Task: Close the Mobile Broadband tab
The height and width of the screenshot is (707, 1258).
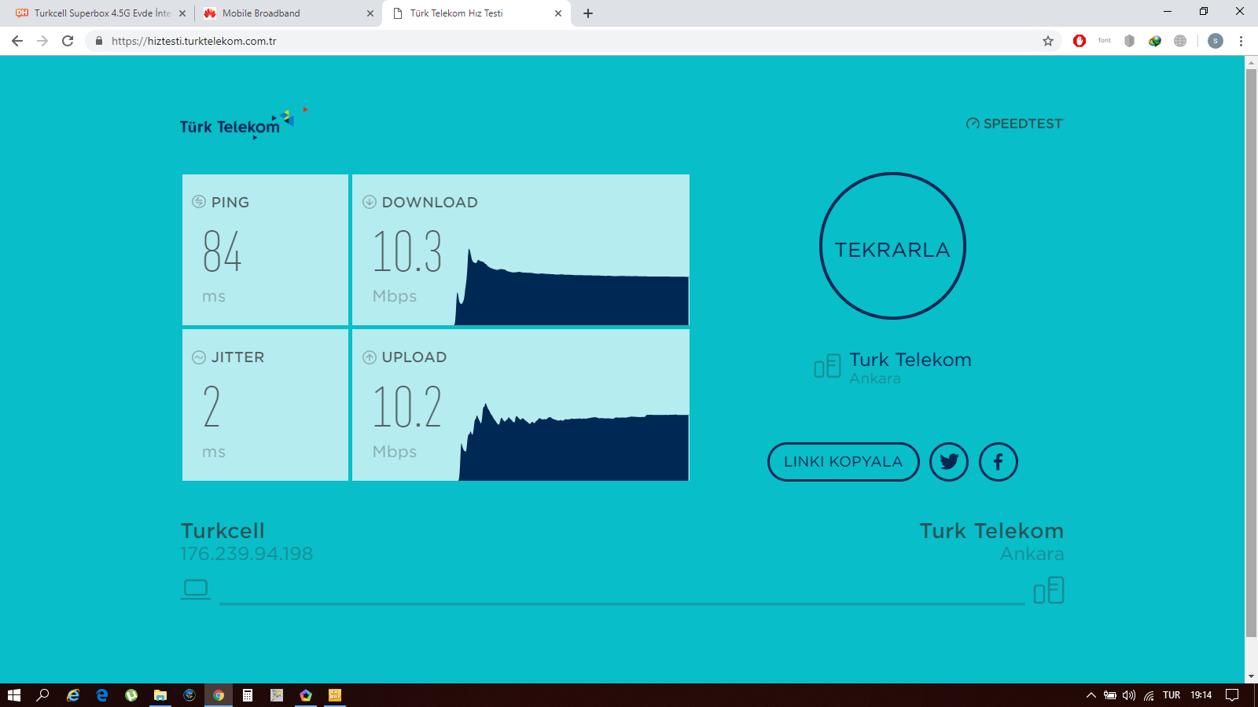Action: pos(370,13)
